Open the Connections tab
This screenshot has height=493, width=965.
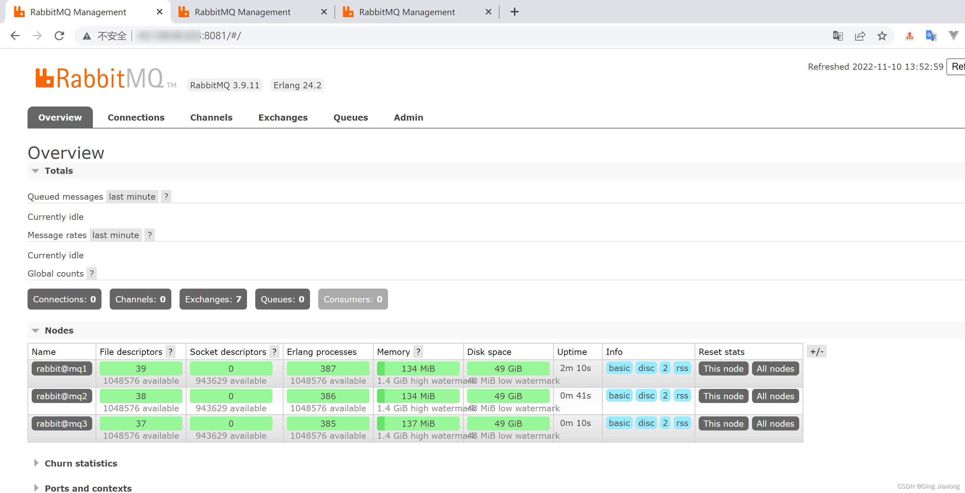[136, 117]
